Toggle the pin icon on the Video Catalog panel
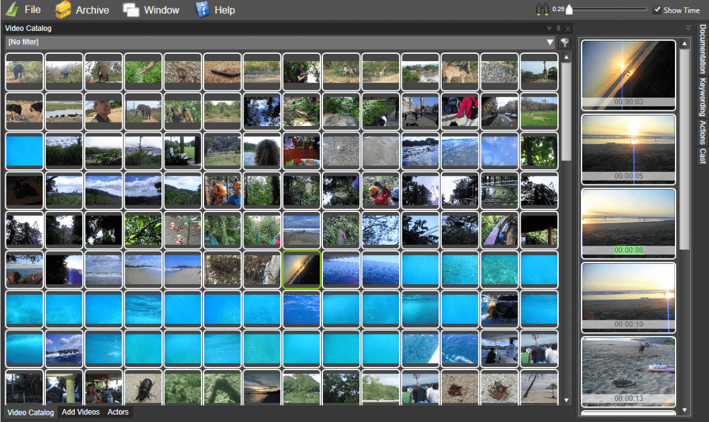The height and width of the screenshot is (422, 709). [559, 28]
